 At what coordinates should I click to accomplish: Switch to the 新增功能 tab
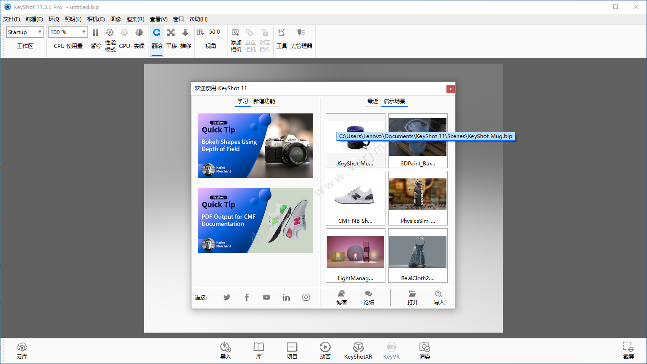click(x=264, y=101)
